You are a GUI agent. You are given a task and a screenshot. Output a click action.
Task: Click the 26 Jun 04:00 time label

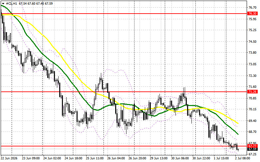[x=116, y=158]
